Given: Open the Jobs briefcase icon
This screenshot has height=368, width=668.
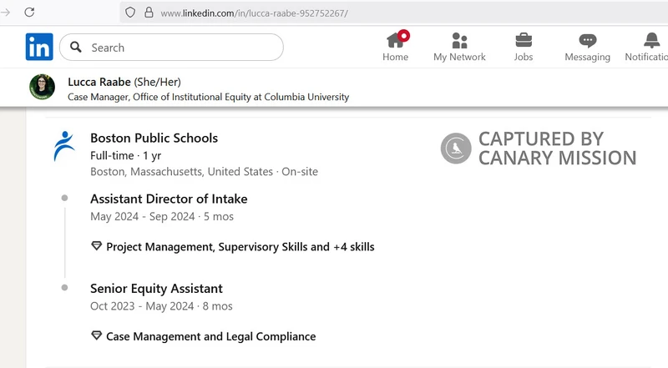Looking at the screenshot, I should click(524, 41).
